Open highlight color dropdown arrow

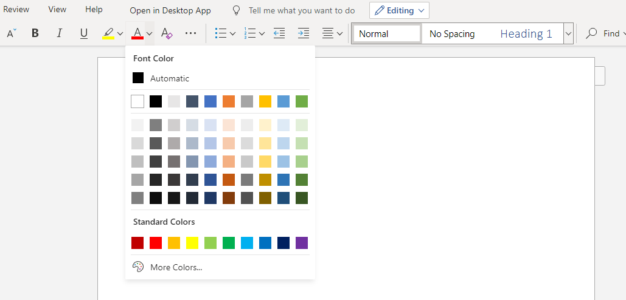(120, 34)
